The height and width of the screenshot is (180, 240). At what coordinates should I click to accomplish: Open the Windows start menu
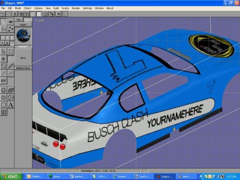tap(10, 176)
